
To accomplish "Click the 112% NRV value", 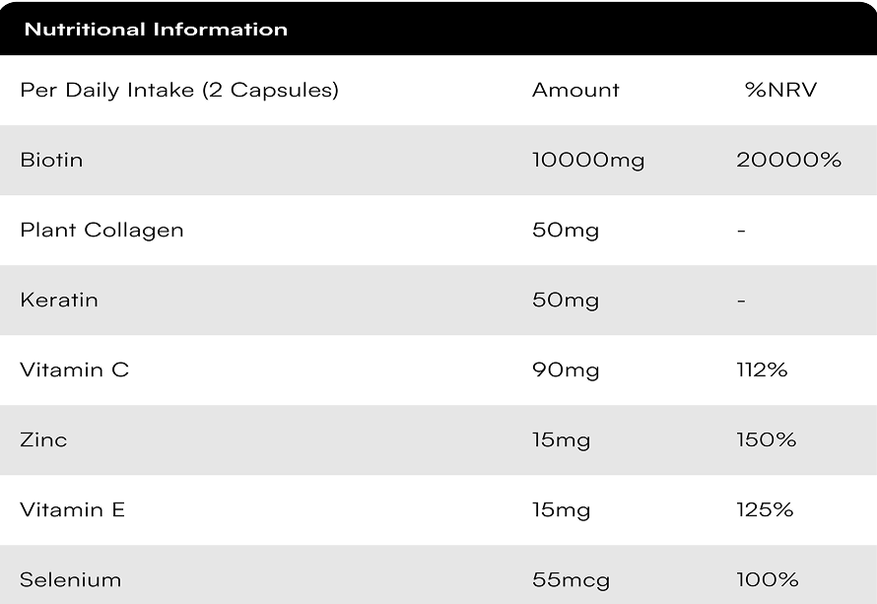I will (x=762, y=369).
